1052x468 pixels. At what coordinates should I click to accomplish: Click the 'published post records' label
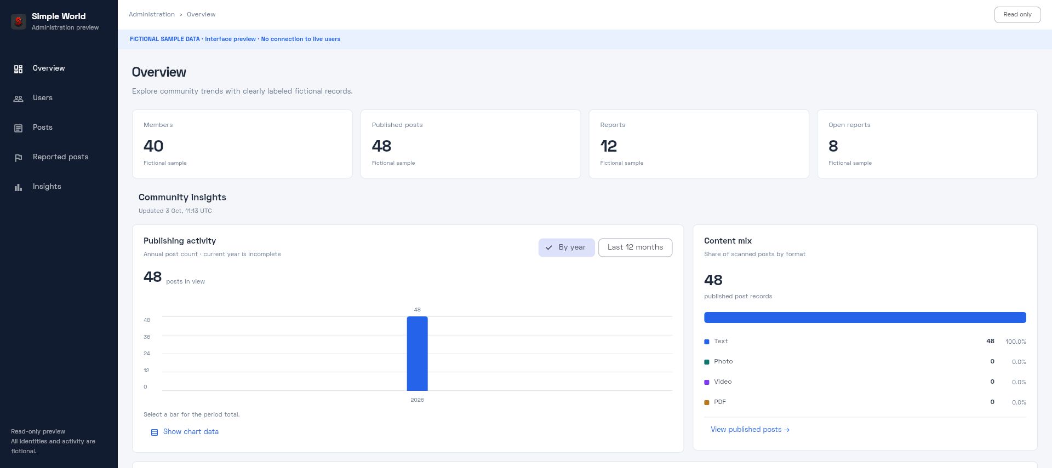[738, 297]
